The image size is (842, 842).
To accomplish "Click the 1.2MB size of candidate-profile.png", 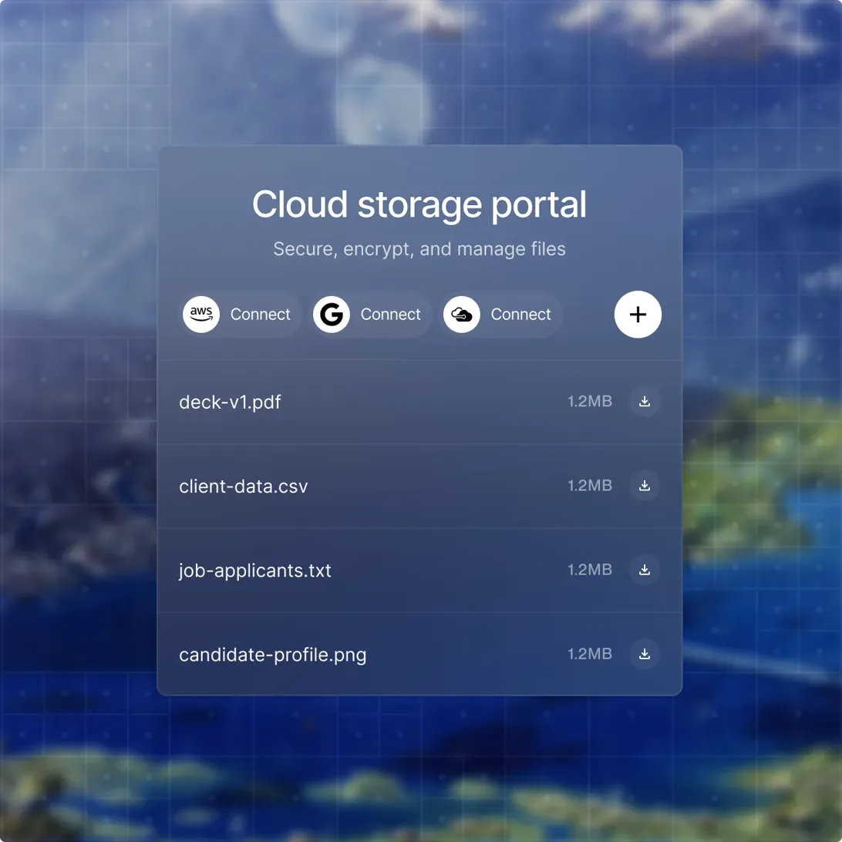I will point(590,654).
